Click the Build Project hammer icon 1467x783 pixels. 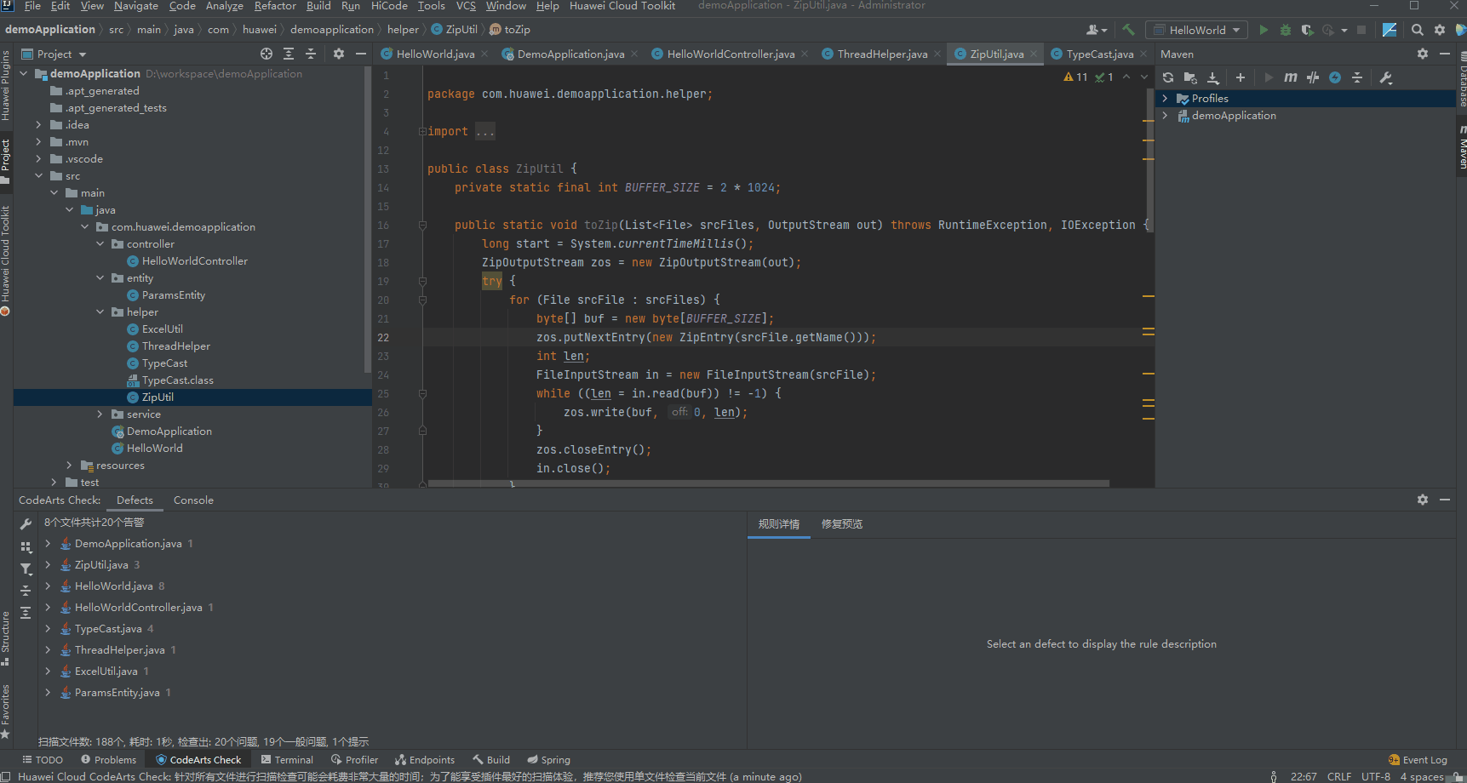point(1128,30)
